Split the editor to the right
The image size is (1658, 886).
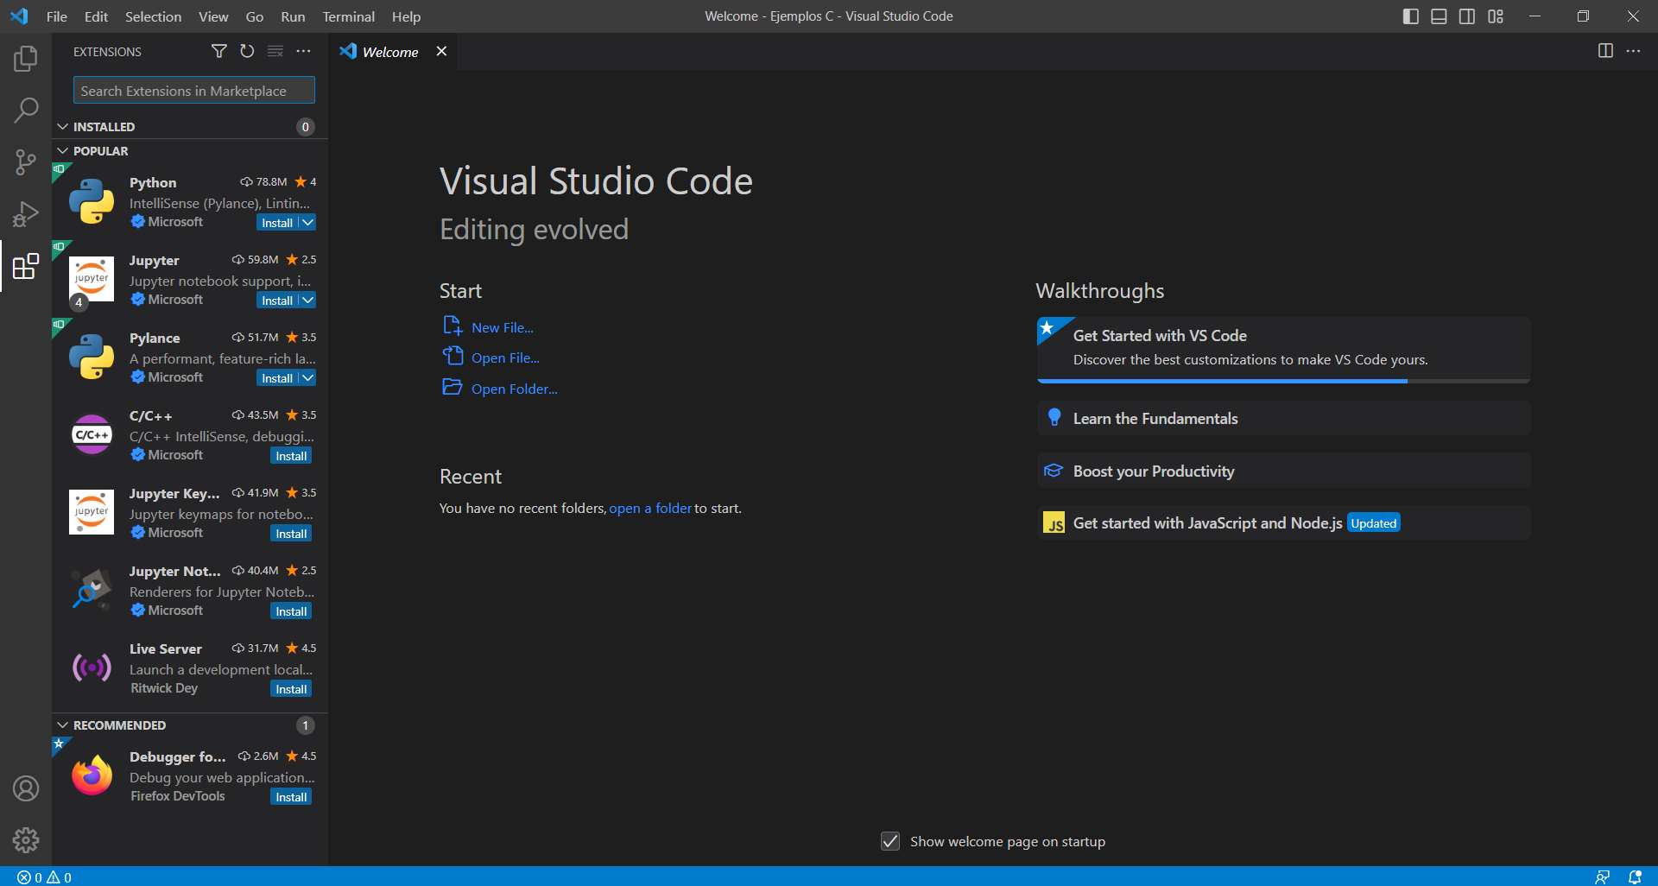[1605, 51]
